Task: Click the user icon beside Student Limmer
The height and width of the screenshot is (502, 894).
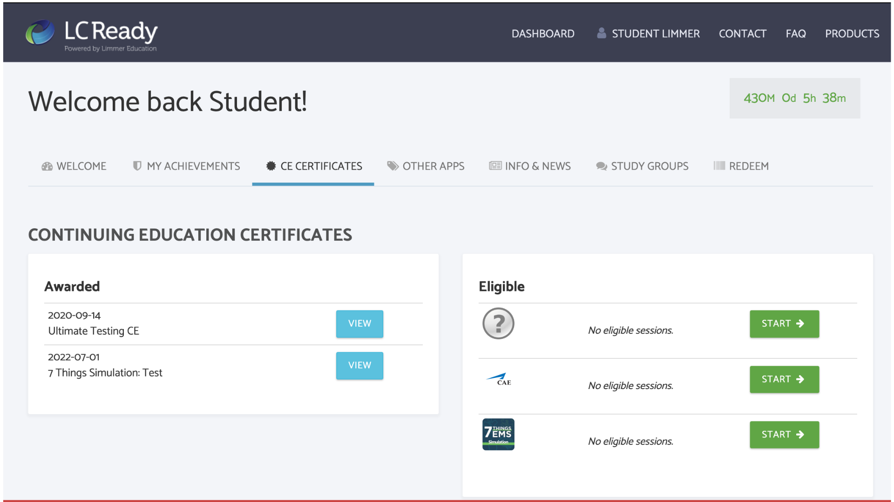Action: point(601,33)
